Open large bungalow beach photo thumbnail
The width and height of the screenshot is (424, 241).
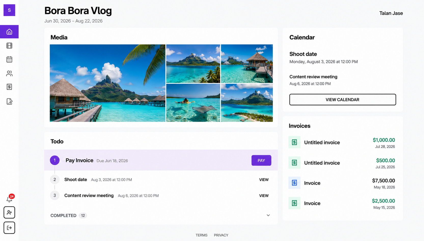tap(107, 83)
